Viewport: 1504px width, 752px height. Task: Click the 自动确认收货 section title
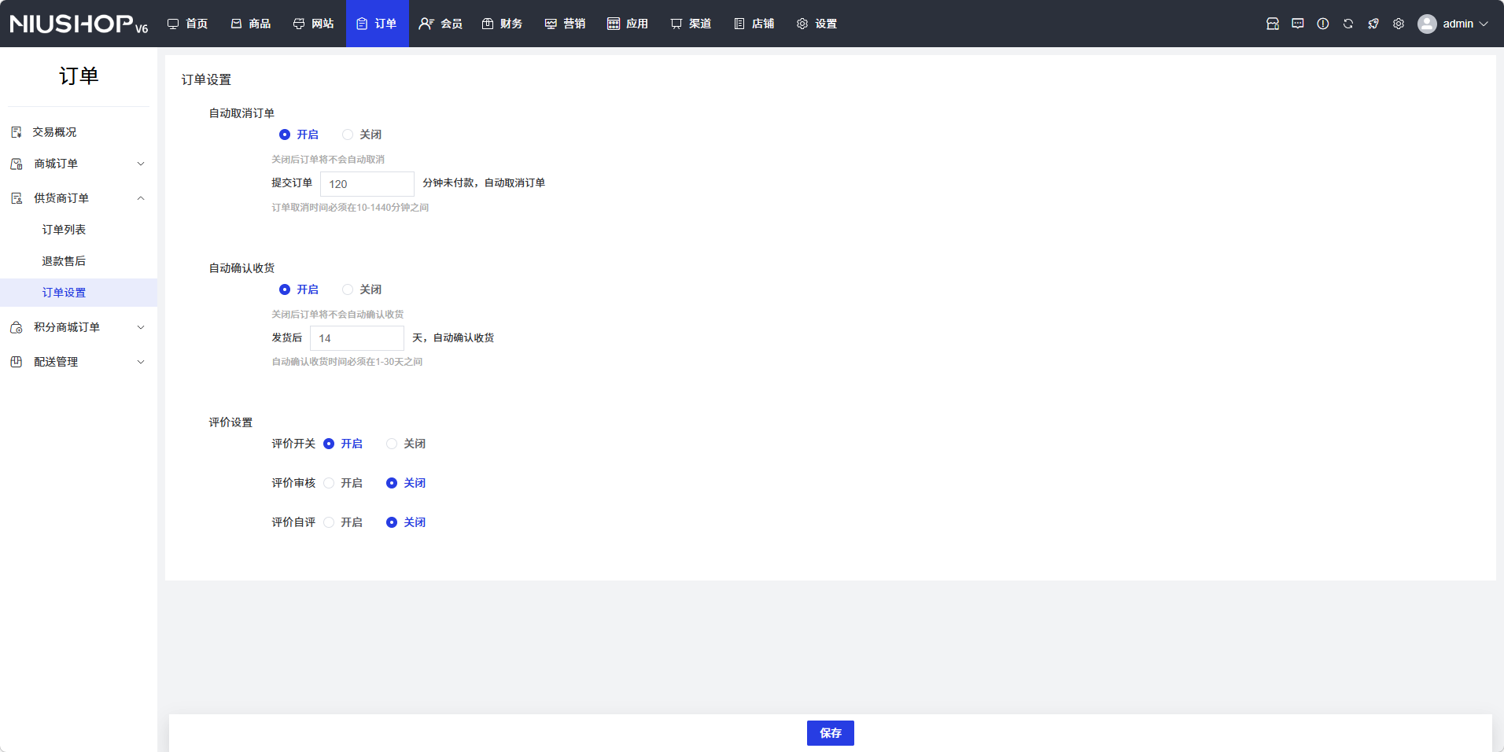click(x=241, y=268)
